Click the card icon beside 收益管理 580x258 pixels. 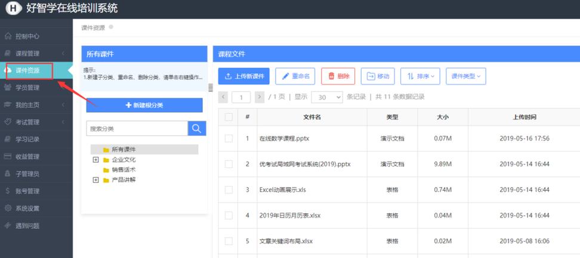[8, 157]
